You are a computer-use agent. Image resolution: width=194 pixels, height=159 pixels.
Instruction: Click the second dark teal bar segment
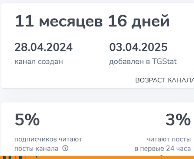(x=10, y=157)
